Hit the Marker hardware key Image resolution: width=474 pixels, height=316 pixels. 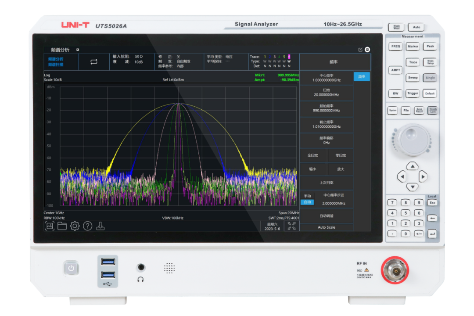pos(413,46)
